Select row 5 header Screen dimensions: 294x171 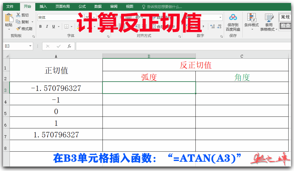click(x=6, y=111)
